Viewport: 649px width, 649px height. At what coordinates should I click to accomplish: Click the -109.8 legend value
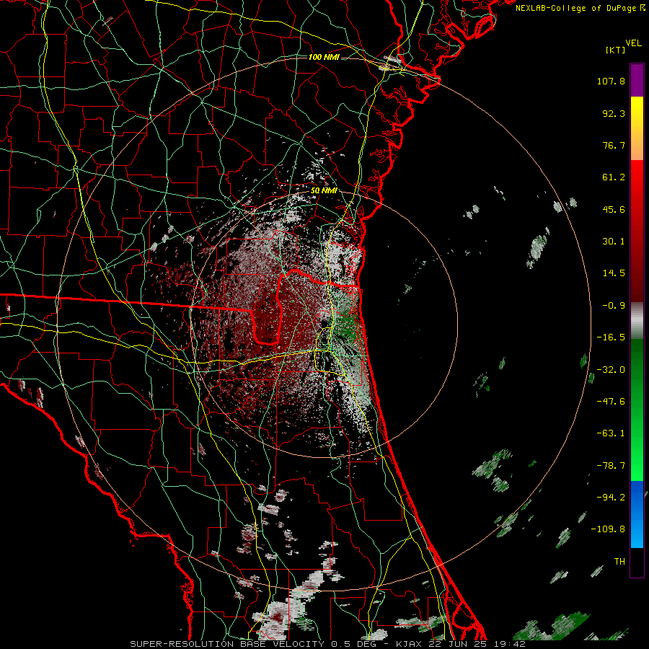click(608, 529)
